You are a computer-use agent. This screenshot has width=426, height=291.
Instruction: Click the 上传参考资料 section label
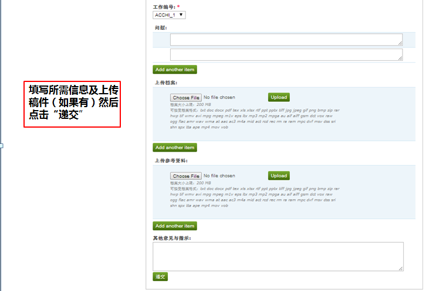(171, 161)
